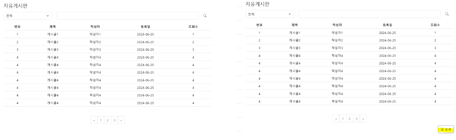456x140 pixels.
Task: Click the date in 게시글1 row, right board
Action: click(x=387, y=32)
